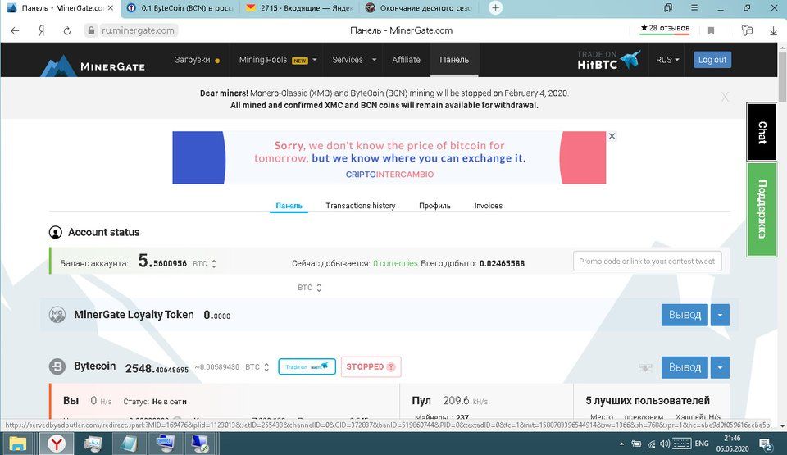Click the ru.minergate.com address field
The width and height of the screenshot is (787, 455).
138,30
